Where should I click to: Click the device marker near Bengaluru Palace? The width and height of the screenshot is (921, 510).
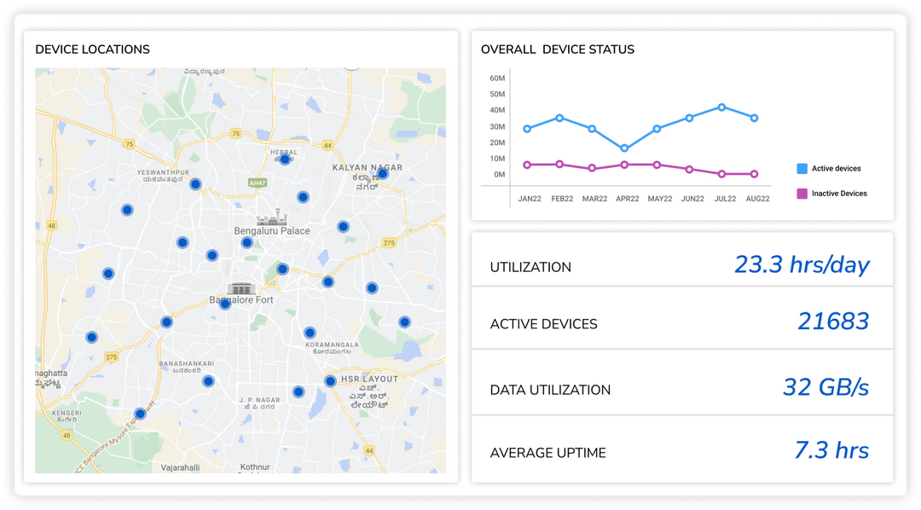247,242
